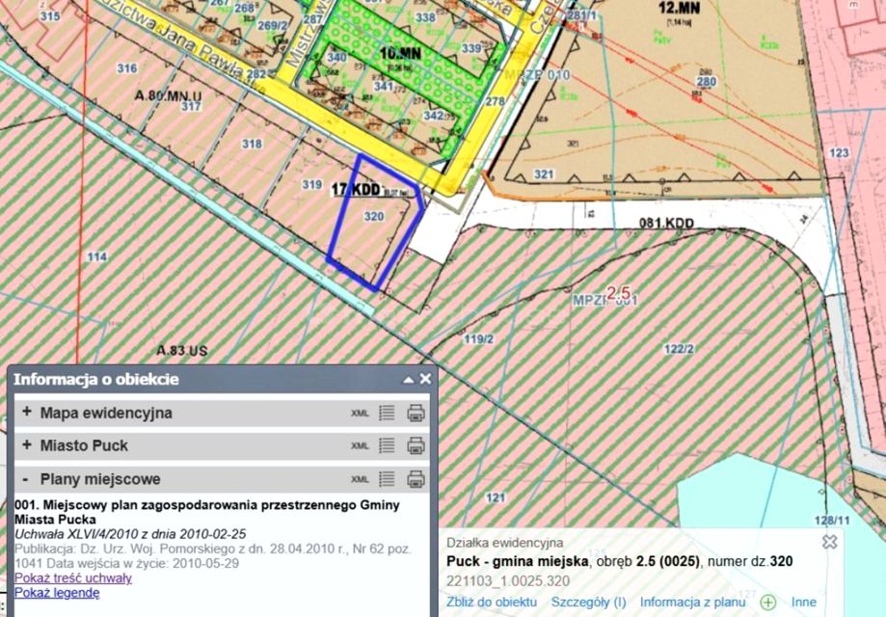Export Miasto Puck as XML
Viewport: 886px width, 617px height.
360,446
